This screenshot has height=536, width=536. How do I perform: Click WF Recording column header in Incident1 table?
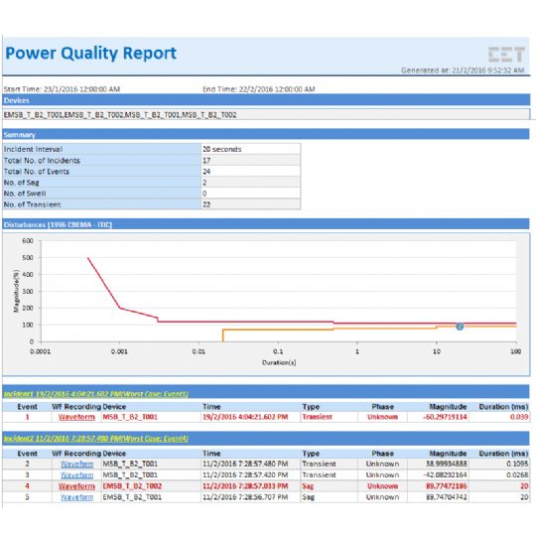pos(76,406)
